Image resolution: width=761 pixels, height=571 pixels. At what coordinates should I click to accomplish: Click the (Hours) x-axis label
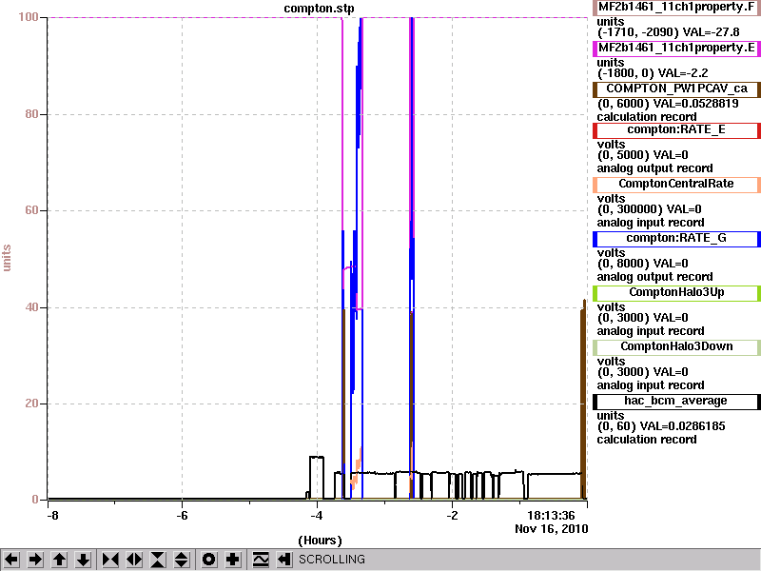coord(320,541)
